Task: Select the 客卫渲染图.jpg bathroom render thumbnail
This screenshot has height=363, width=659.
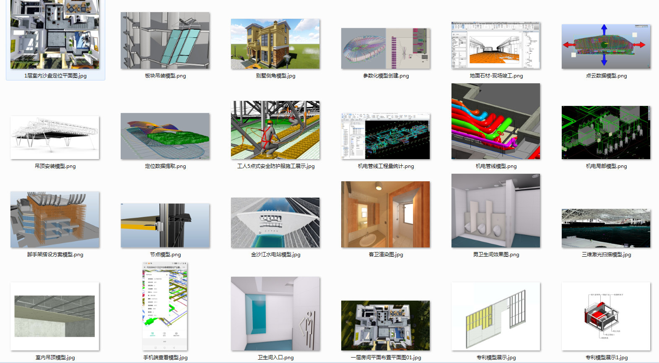Action: click(385, 214)
